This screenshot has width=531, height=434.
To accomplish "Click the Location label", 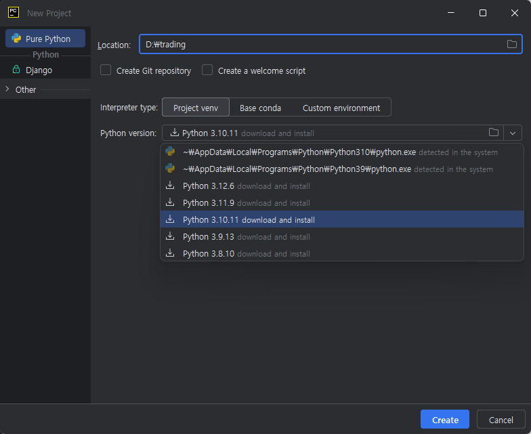I will click(x=114, y=45).
